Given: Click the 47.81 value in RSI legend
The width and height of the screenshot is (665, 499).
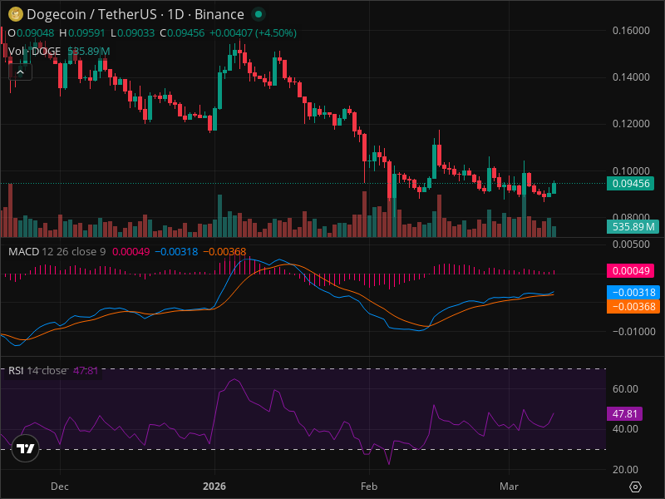Looking at the screenshot, I should click(86, 370).
